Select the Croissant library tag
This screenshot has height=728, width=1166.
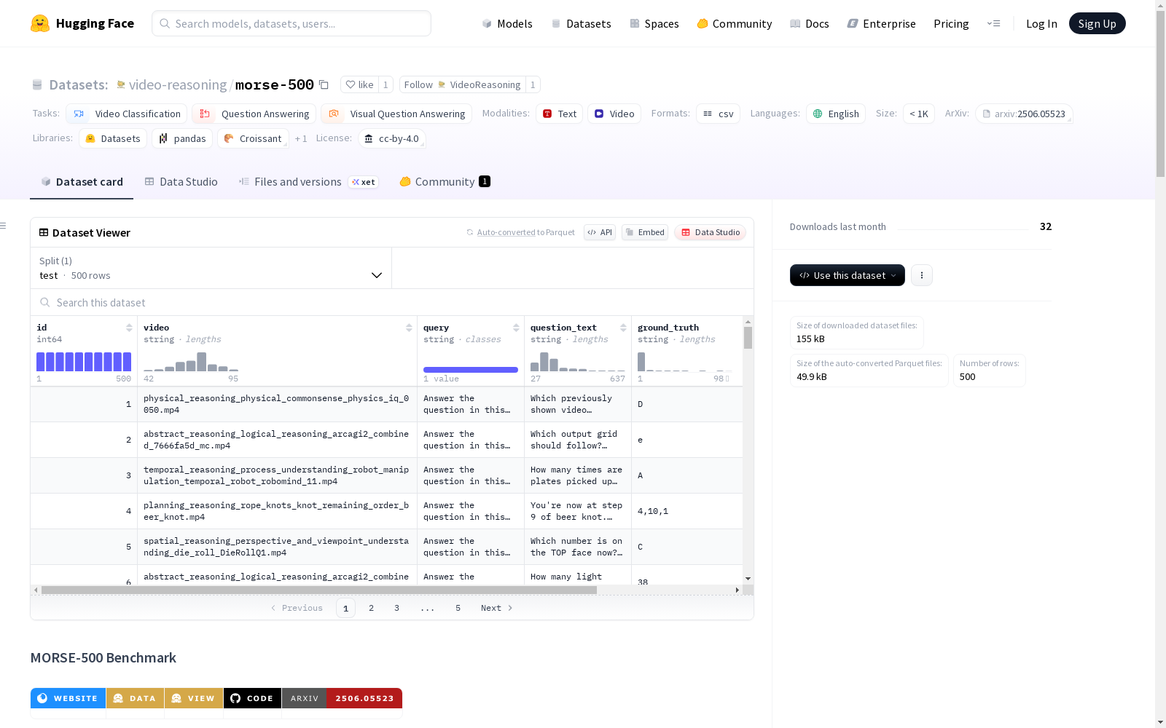[253, 138]
